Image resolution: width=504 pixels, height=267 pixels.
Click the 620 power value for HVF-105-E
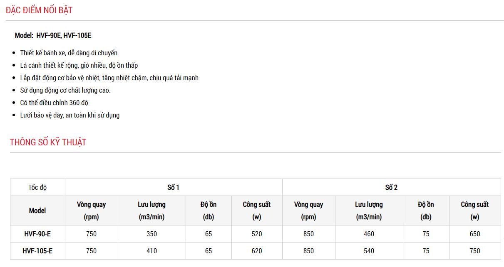257,251
